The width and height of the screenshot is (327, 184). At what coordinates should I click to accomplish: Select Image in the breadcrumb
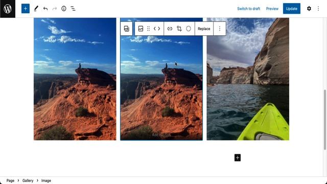pos(46,180)
